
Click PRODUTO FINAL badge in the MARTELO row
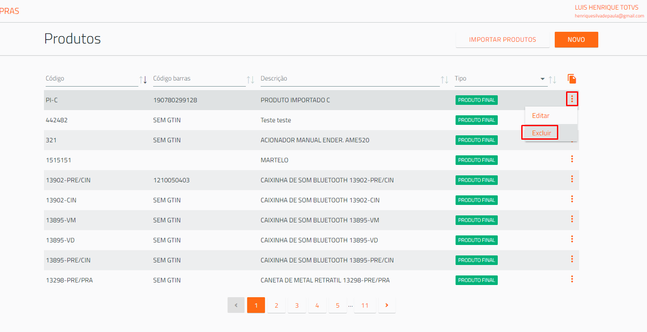(476, 160)
